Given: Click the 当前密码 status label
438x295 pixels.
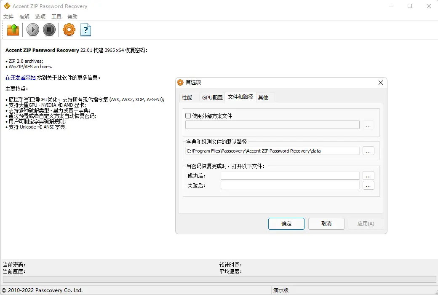Looking at the screenshot, I should [14, 265].
